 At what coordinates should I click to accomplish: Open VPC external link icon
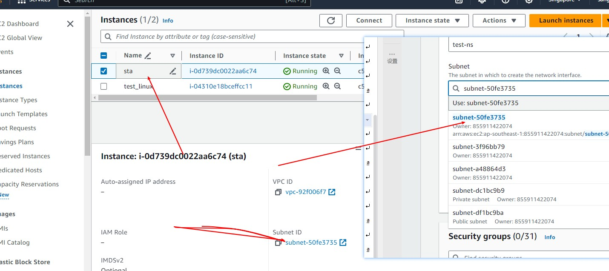coord(332,192)
